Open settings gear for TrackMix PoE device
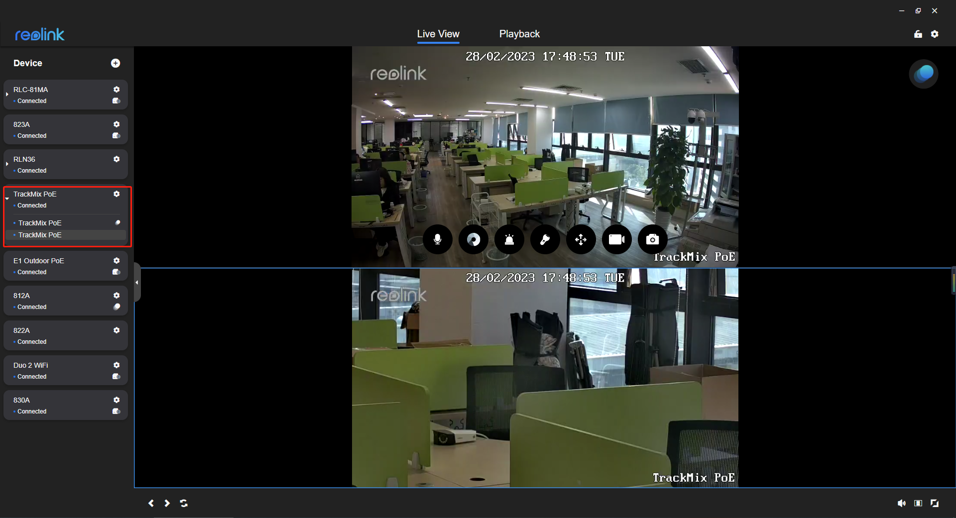Screen dimensions: 956x518 (x=117, y=194)
